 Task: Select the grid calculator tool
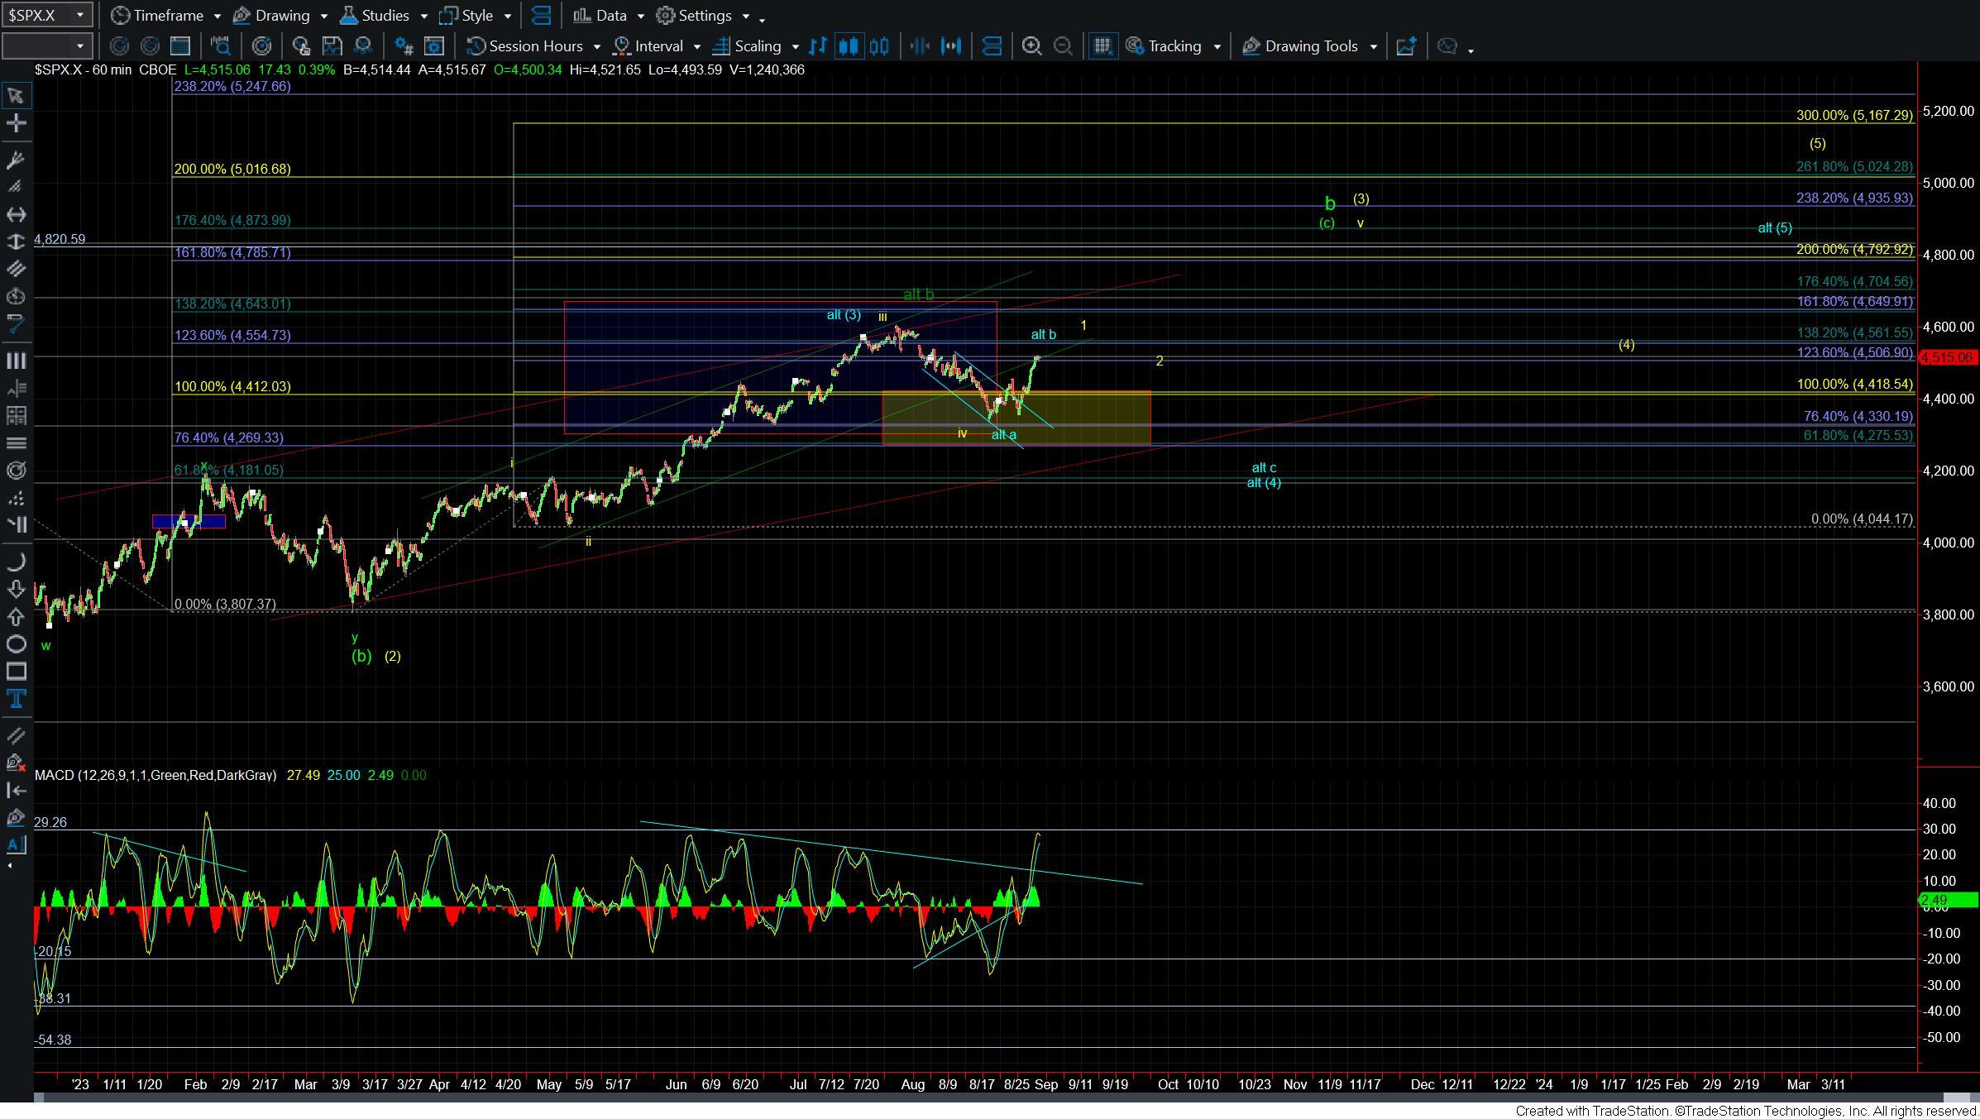(16, 416)
